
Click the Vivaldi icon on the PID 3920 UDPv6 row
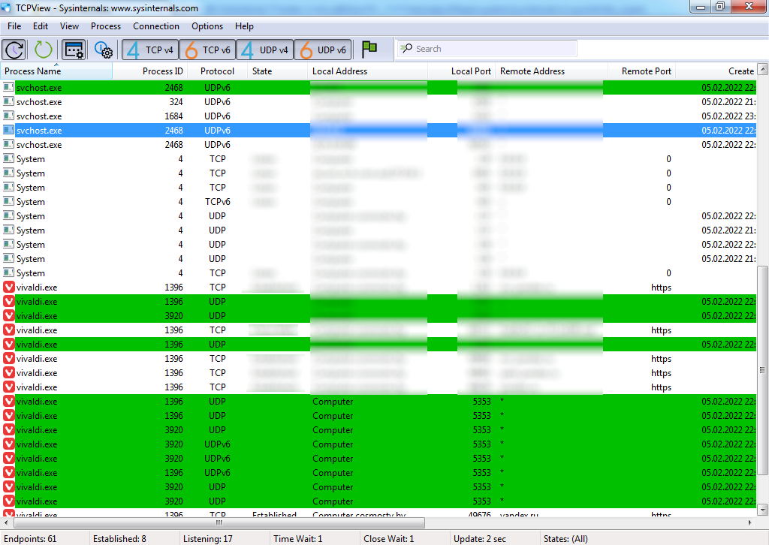(9, 444)
